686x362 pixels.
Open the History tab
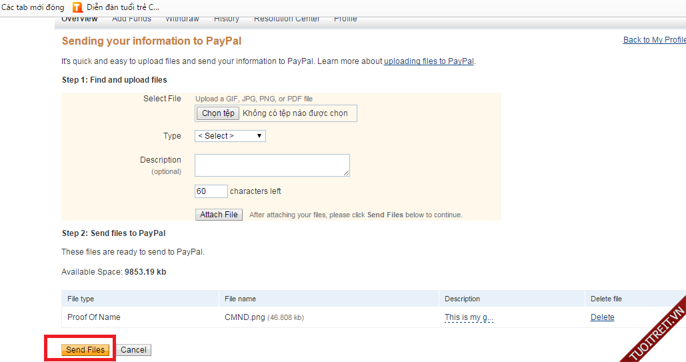tap(227, 19)
